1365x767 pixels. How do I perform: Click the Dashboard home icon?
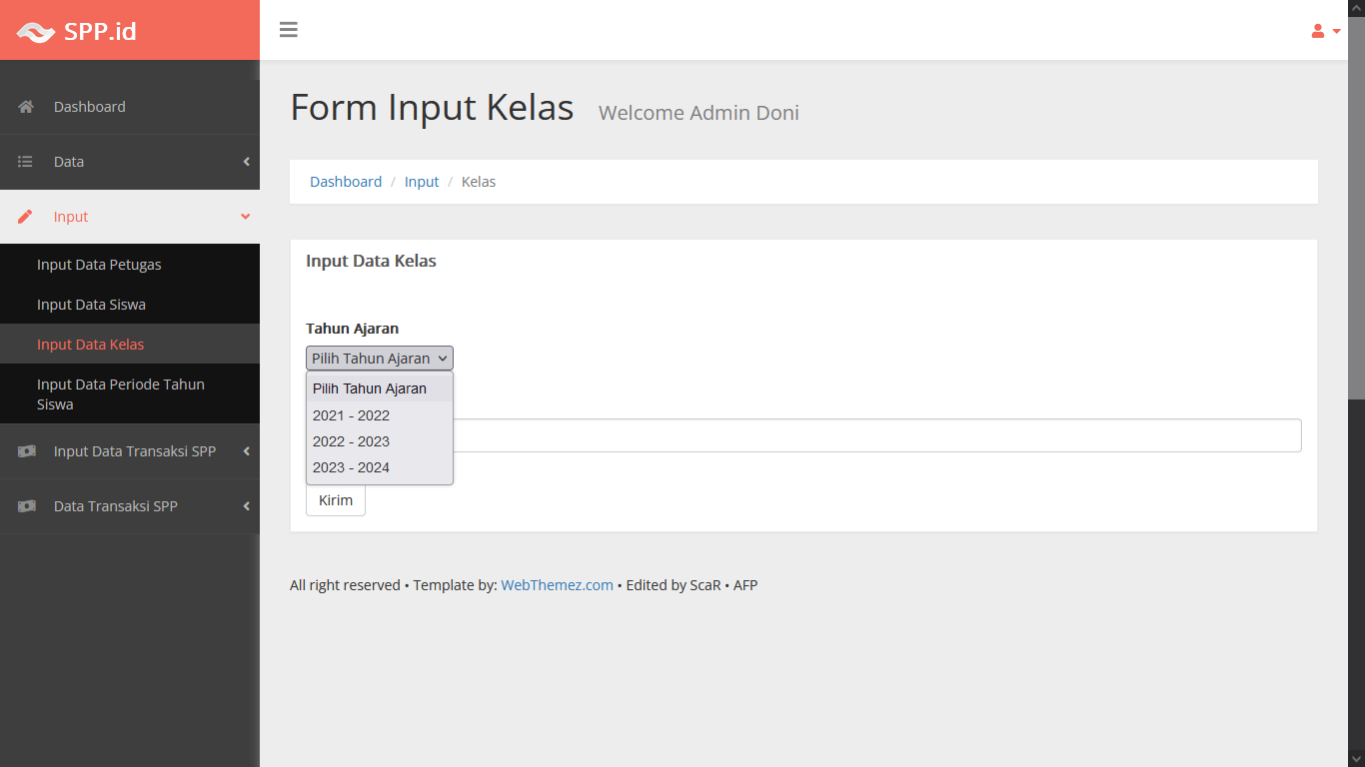click(26, 107)
